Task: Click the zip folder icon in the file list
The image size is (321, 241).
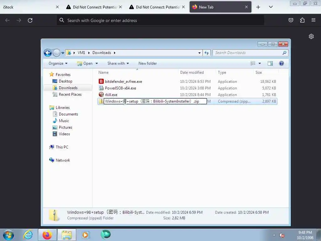Action: pos(101,101)
